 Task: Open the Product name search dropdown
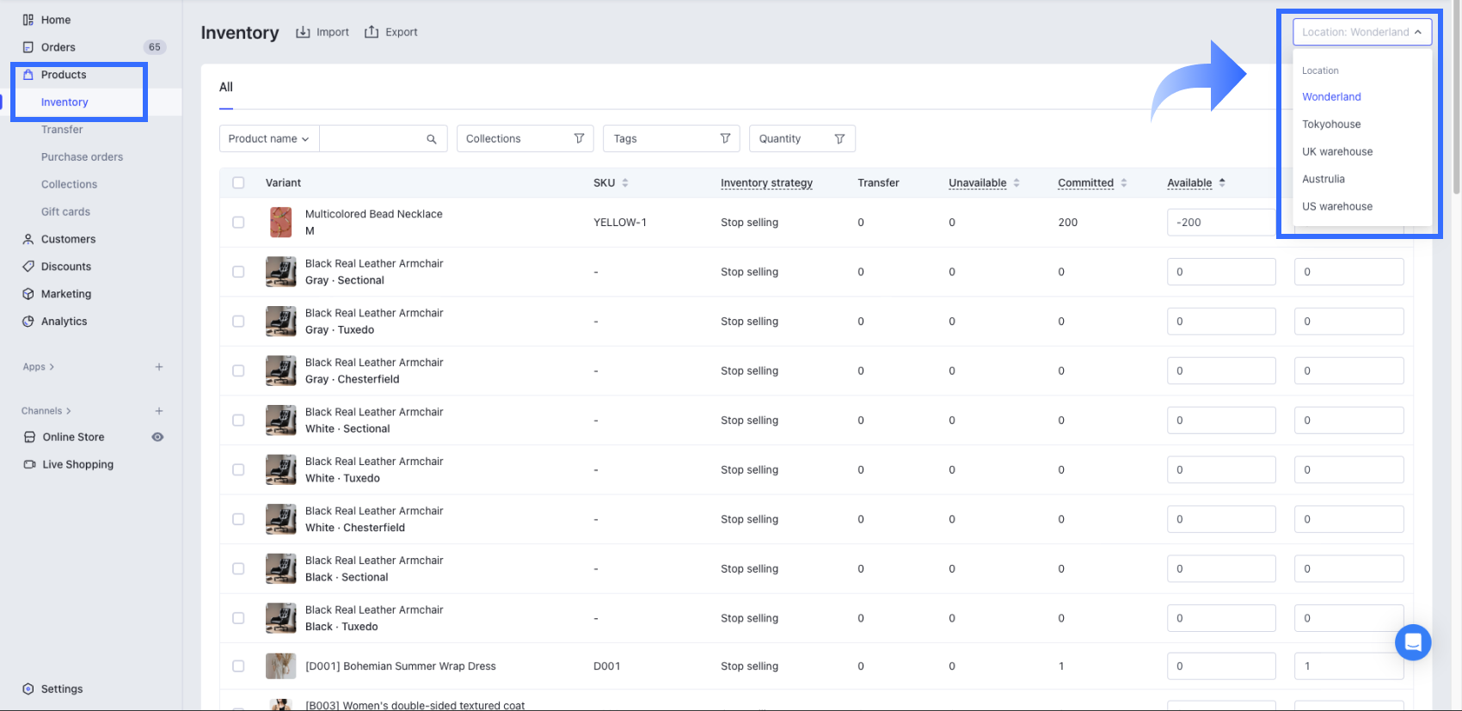click(x=268, y=139)
